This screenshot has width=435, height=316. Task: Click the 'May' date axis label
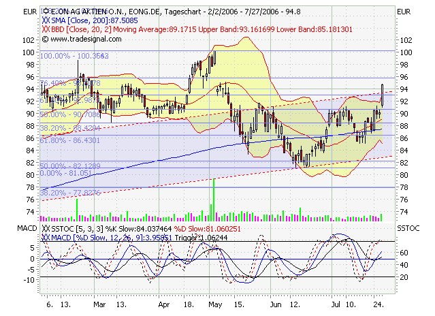click(x=215, y=304)
